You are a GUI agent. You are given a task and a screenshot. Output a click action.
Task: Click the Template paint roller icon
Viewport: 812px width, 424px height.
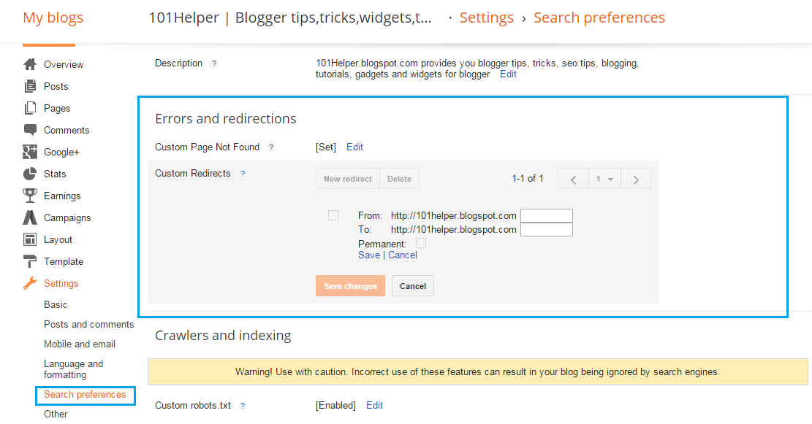pos(30,261)
